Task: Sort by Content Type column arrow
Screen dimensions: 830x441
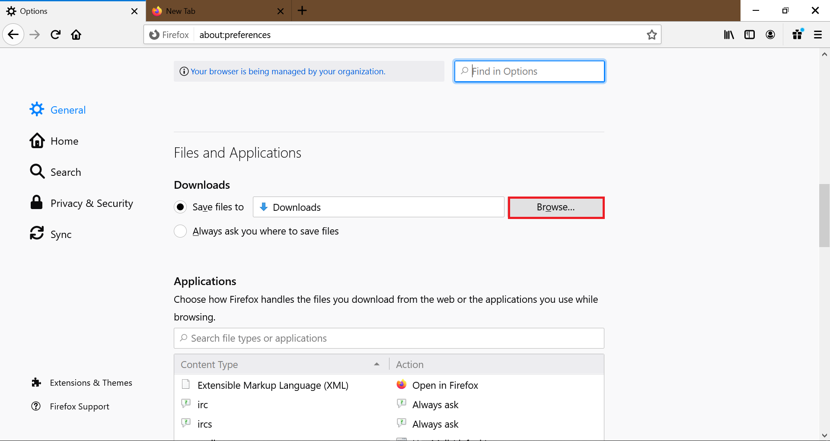Action: (x=377, y=364)
